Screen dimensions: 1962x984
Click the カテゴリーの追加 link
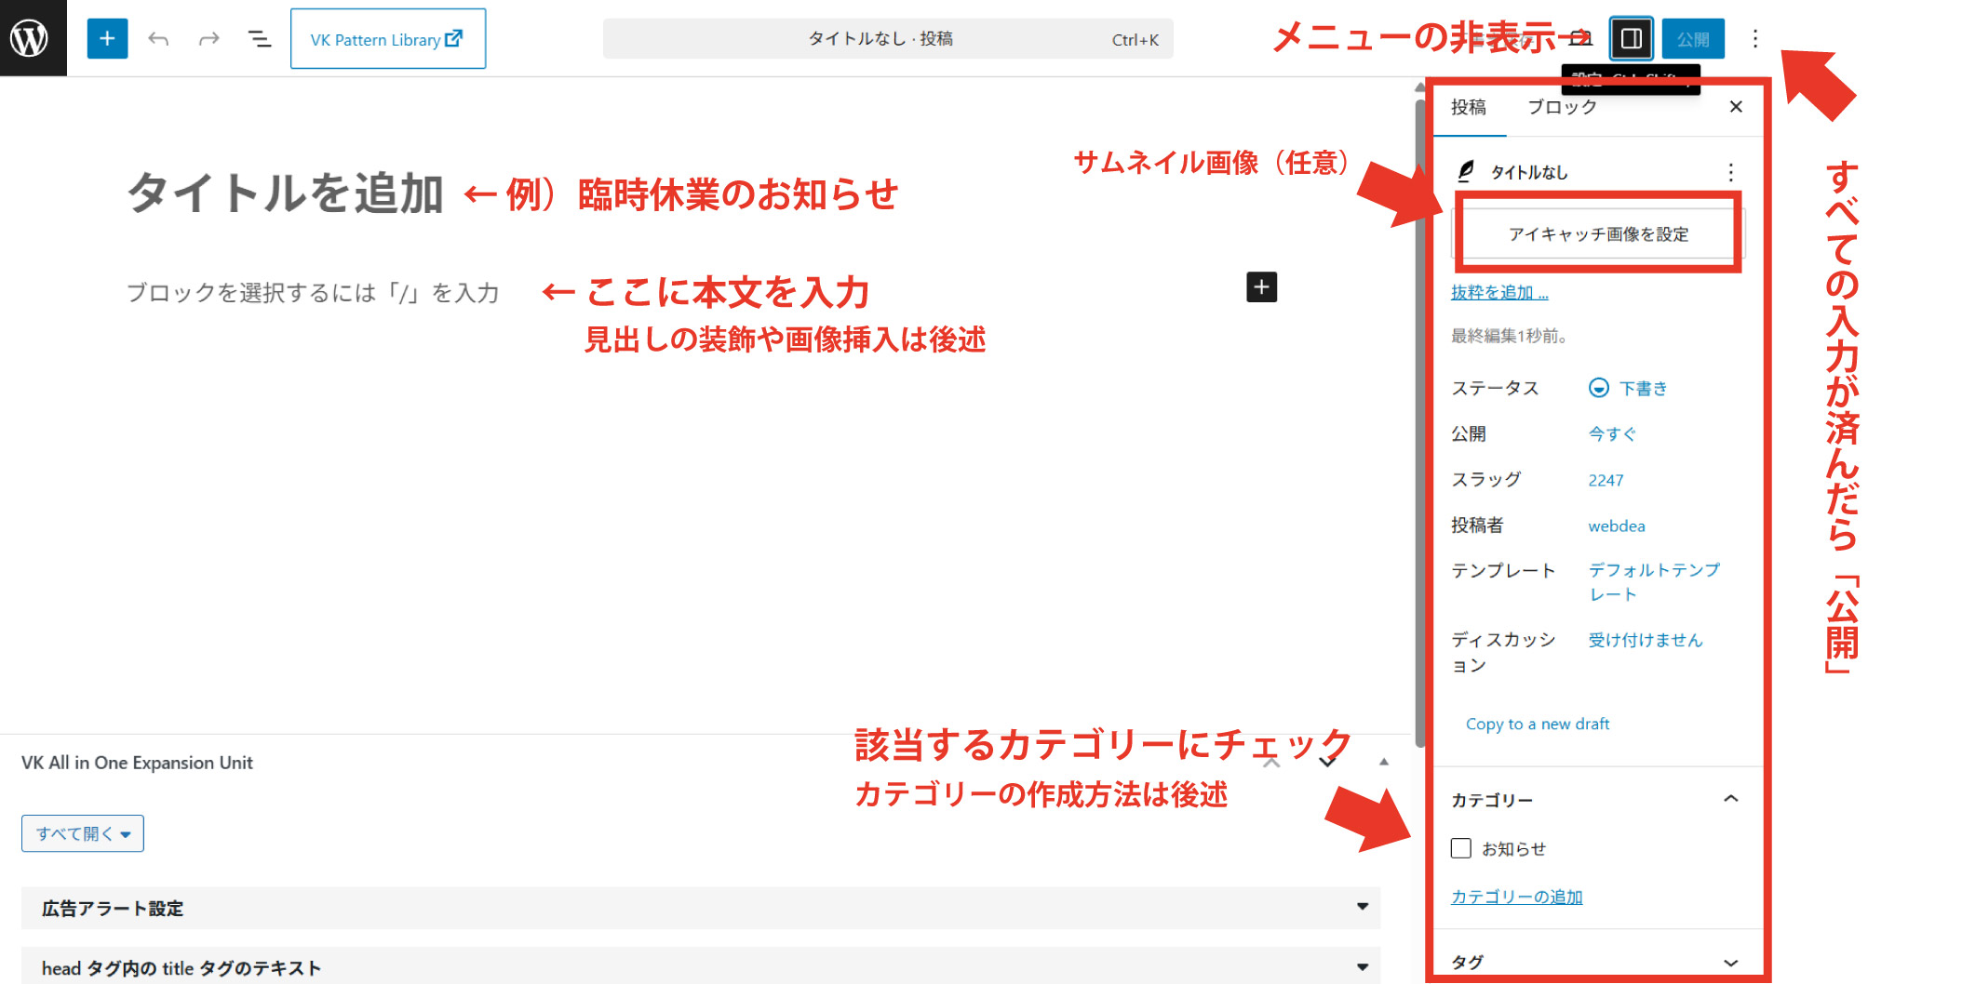[1516, 897]
